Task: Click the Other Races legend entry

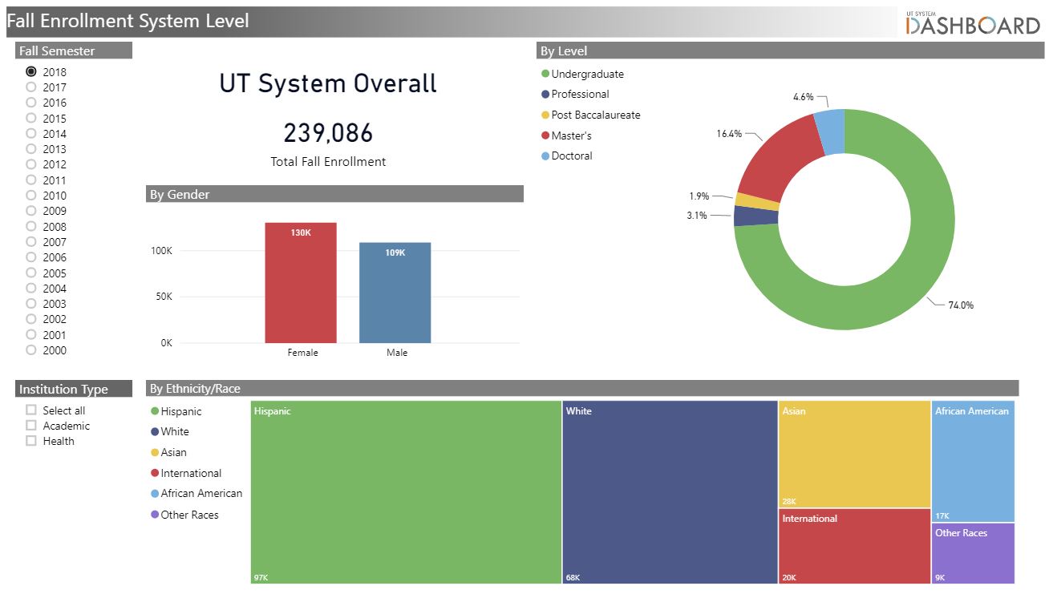Action: (184, 515)
